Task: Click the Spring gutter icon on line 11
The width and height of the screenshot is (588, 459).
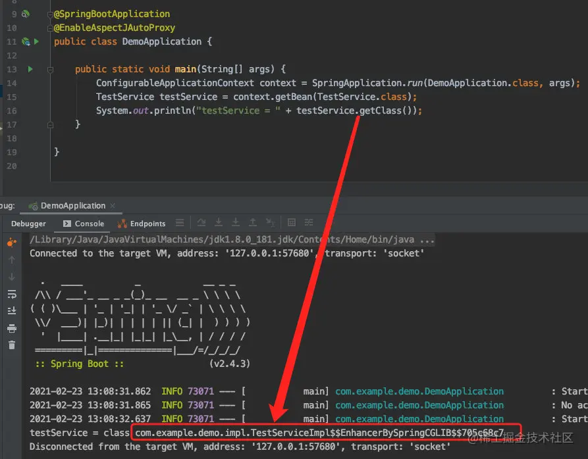Action: [26, 41]
